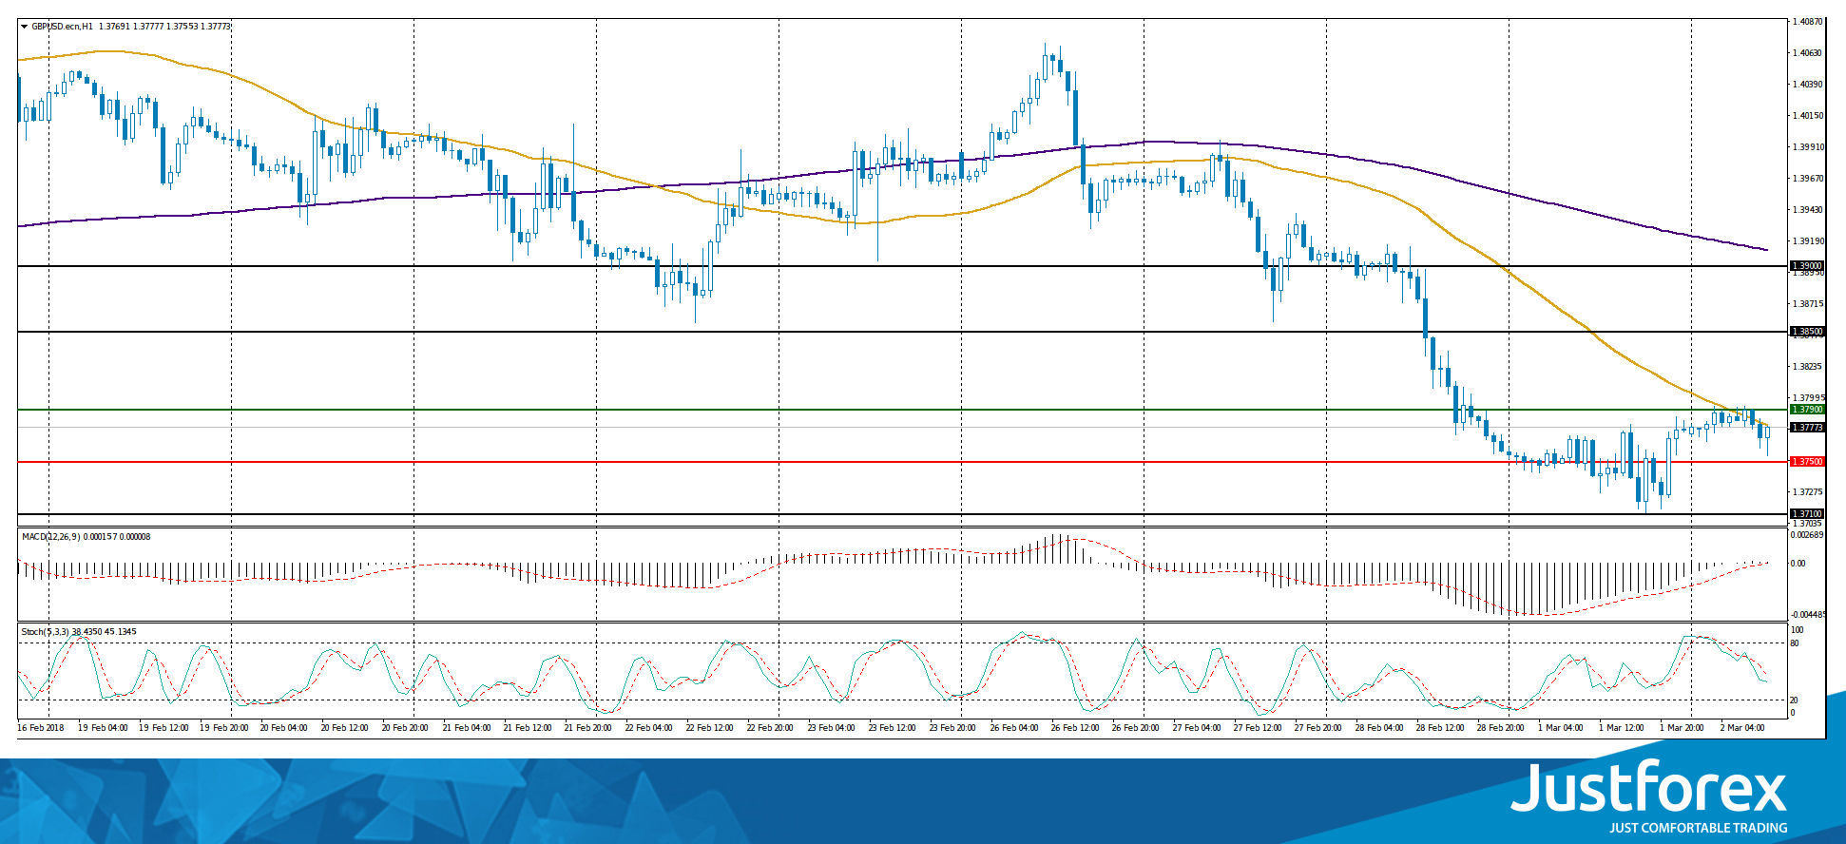Click the 1.37275 price scale value
The height and width of the screenshot is (844, 1846).
[x=1807, y=492]
